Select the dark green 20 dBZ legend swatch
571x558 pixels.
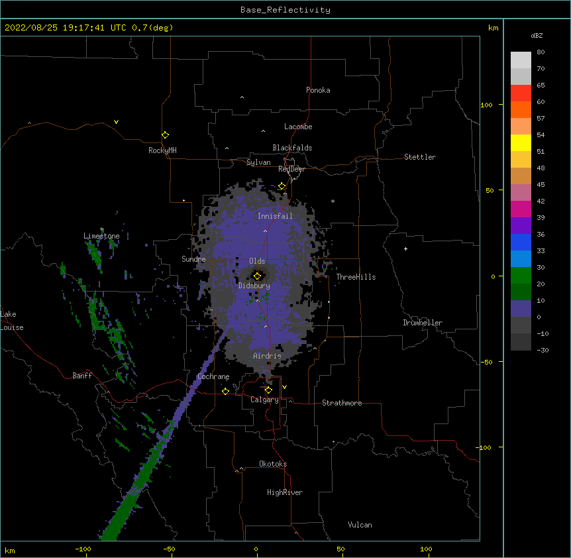pyautogui.click(x=521, y=292)
